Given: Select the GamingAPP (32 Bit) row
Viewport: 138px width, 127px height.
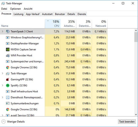Looking at the screenshot, I should tap(54, 79).
